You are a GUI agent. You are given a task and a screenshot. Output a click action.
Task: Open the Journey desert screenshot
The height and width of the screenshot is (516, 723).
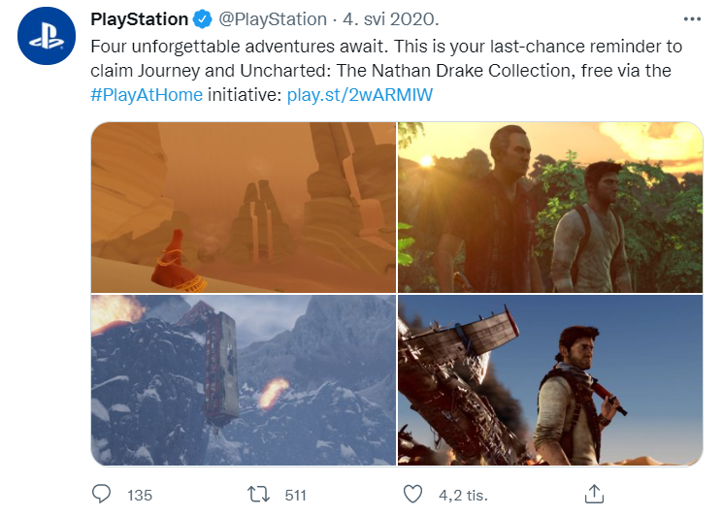(243, 207)
